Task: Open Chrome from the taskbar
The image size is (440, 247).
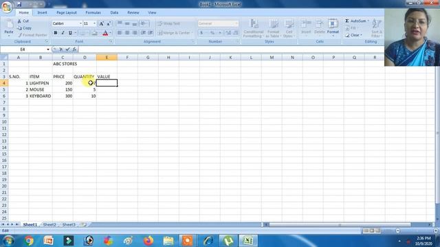Action: pyautogui.click(x=29, y=241)
